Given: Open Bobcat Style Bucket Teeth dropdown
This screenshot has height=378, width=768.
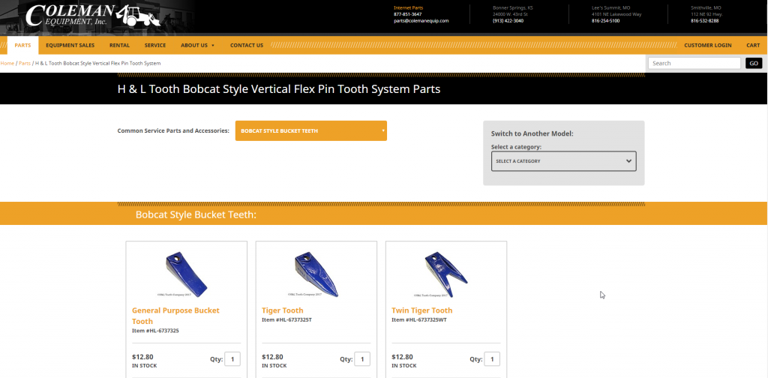Looking at the screenshot, I should pos(311,130).
